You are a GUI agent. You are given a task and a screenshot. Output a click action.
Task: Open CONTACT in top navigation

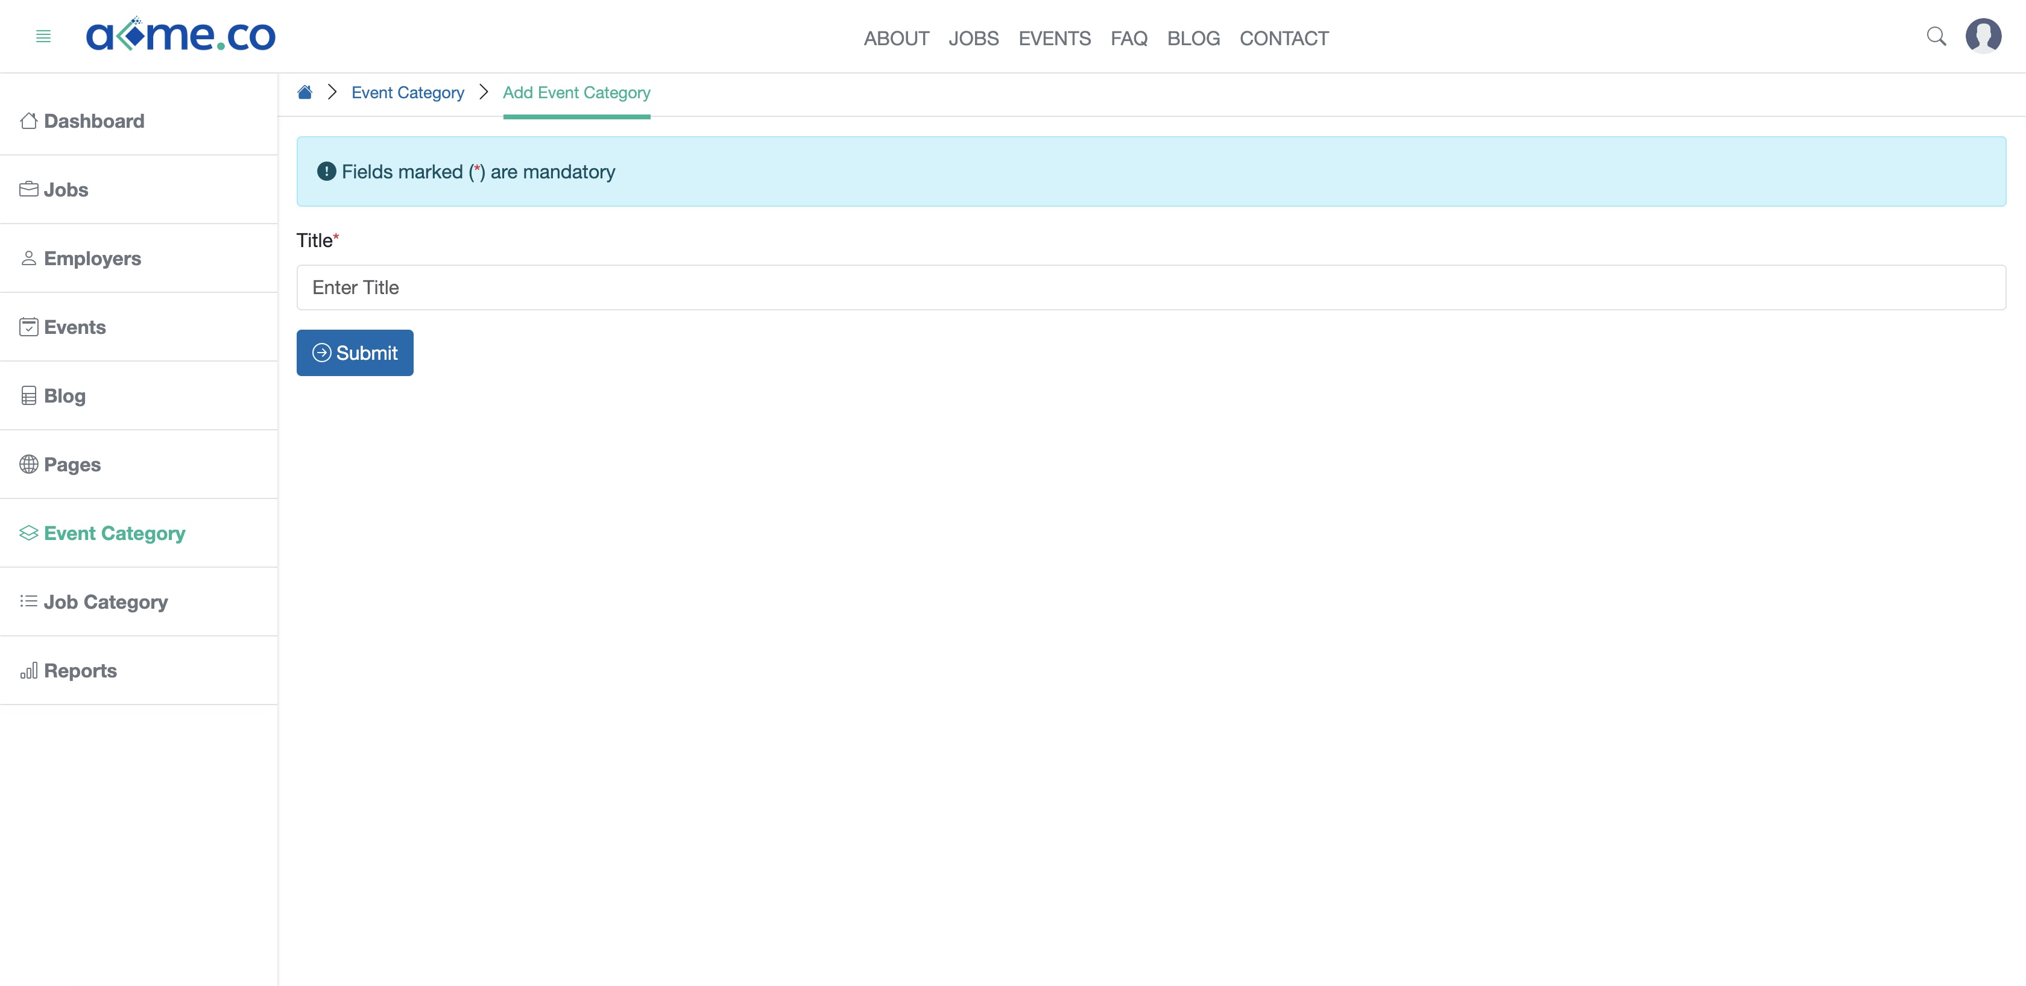click(x=1284, y=39)
